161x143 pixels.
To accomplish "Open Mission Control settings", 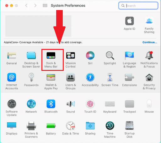I will [71, 56].
